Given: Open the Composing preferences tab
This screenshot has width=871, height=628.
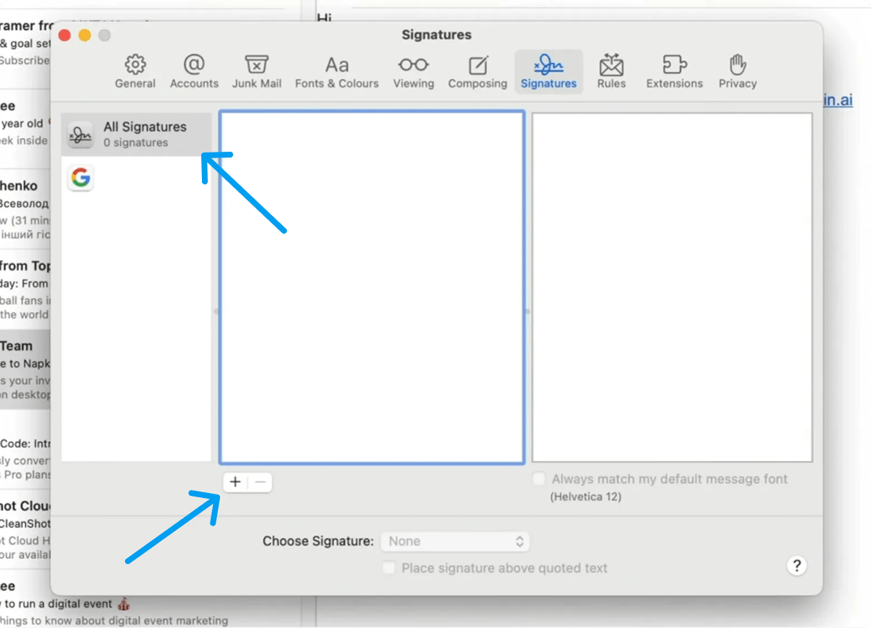Looking at the screenshot, I should [x=478, y=72].
